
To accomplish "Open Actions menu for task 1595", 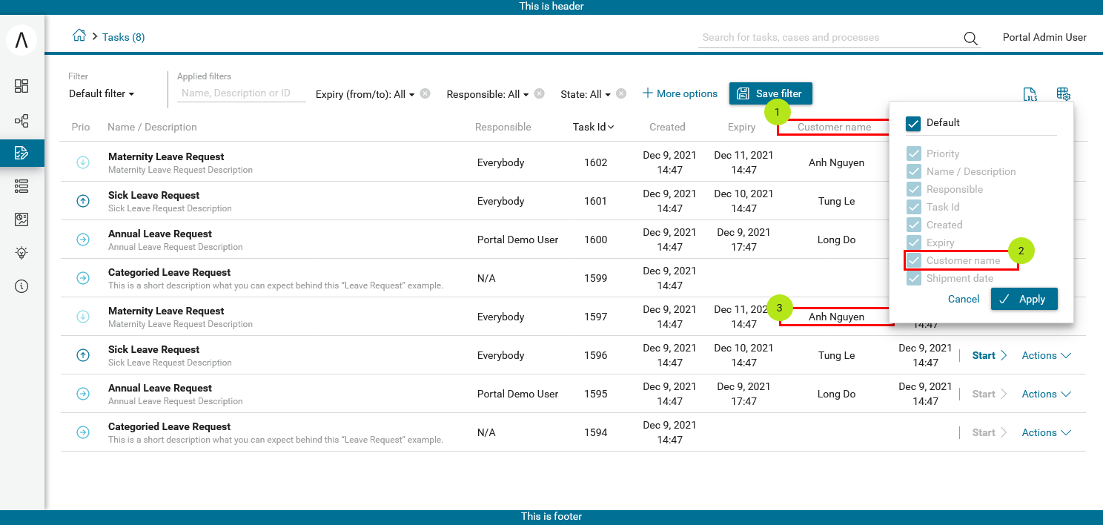I will [x=1047, y=394].
